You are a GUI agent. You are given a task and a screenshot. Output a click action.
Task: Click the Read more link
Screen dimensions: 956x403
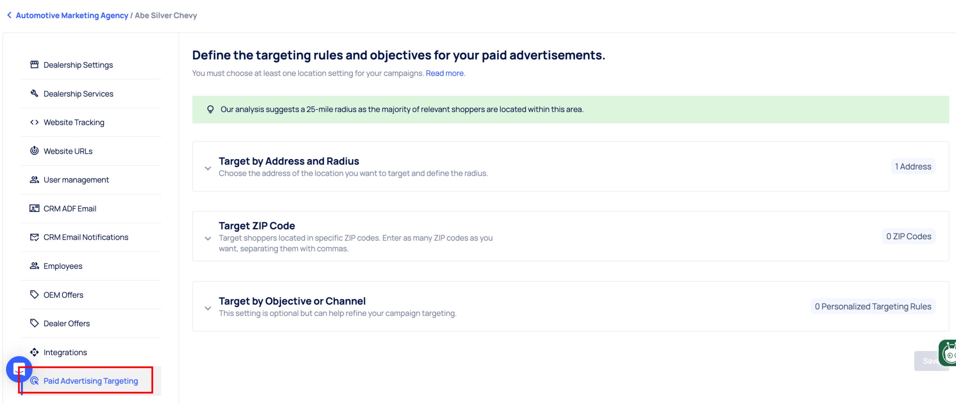444,73
